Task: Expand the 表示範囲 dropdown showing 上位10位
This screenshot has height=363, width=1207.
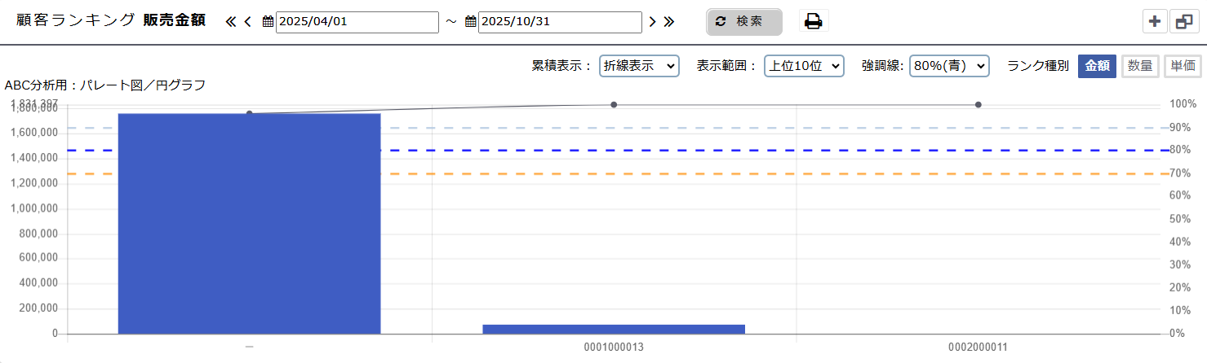Action: pos(803,67)
